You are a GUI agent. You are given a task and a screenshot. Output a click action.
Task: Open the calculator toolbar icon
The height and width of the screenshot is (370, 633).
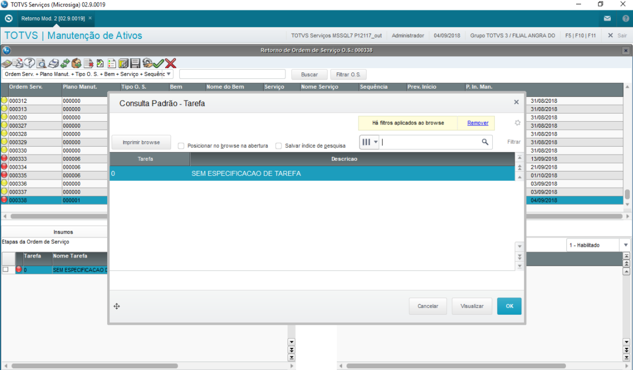click(6, 63)
